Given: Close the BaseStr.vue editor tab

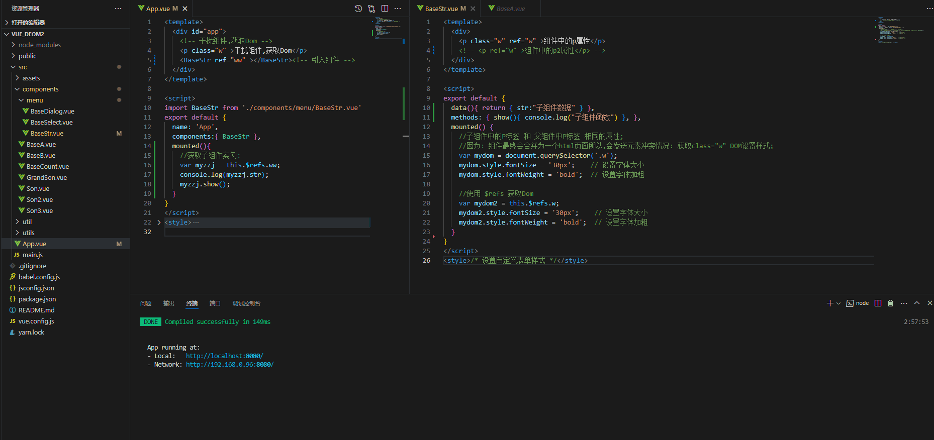Looking at the screenshot, I should [473, 9].
